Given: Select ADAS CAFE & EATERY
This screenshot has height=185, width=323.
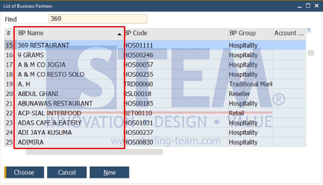Looking at the screenshot, I should 50,123.
